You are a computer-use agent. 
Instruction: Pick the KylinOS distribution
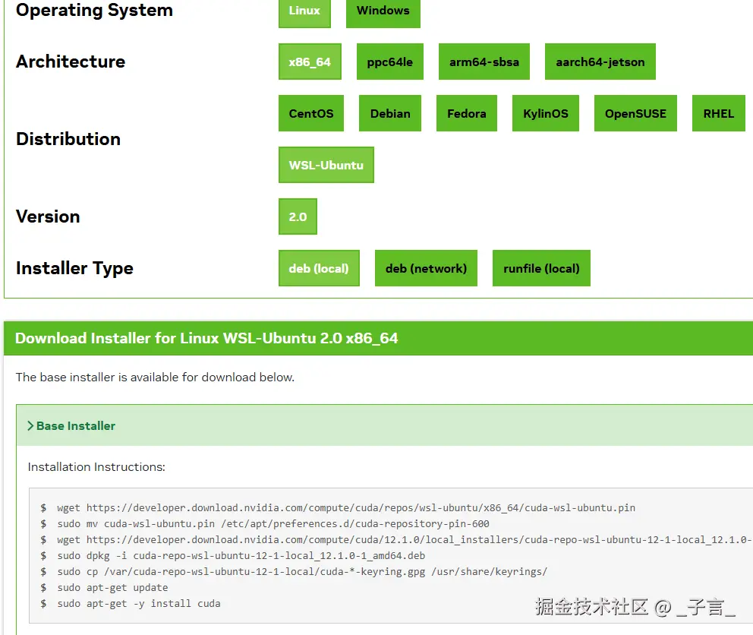(x=546, y=113)
